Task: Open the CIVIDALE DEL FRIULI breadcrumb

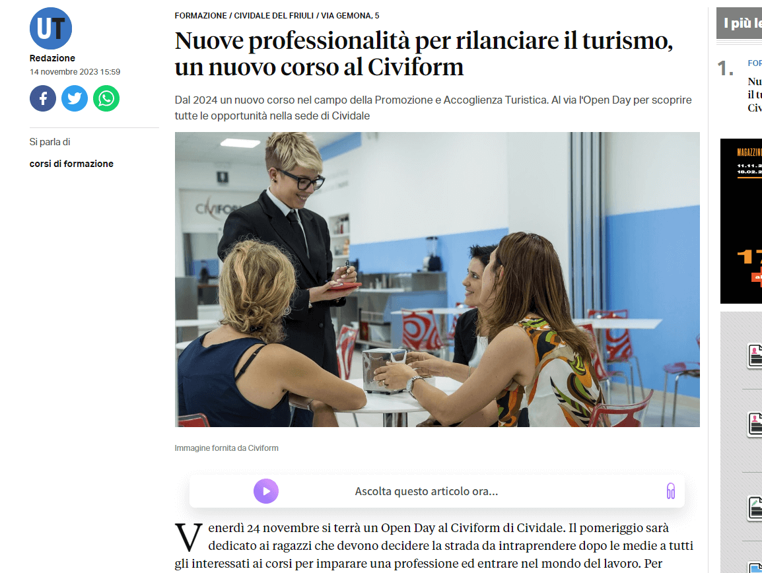Action: pyautogui.click(x=274, y=16)
